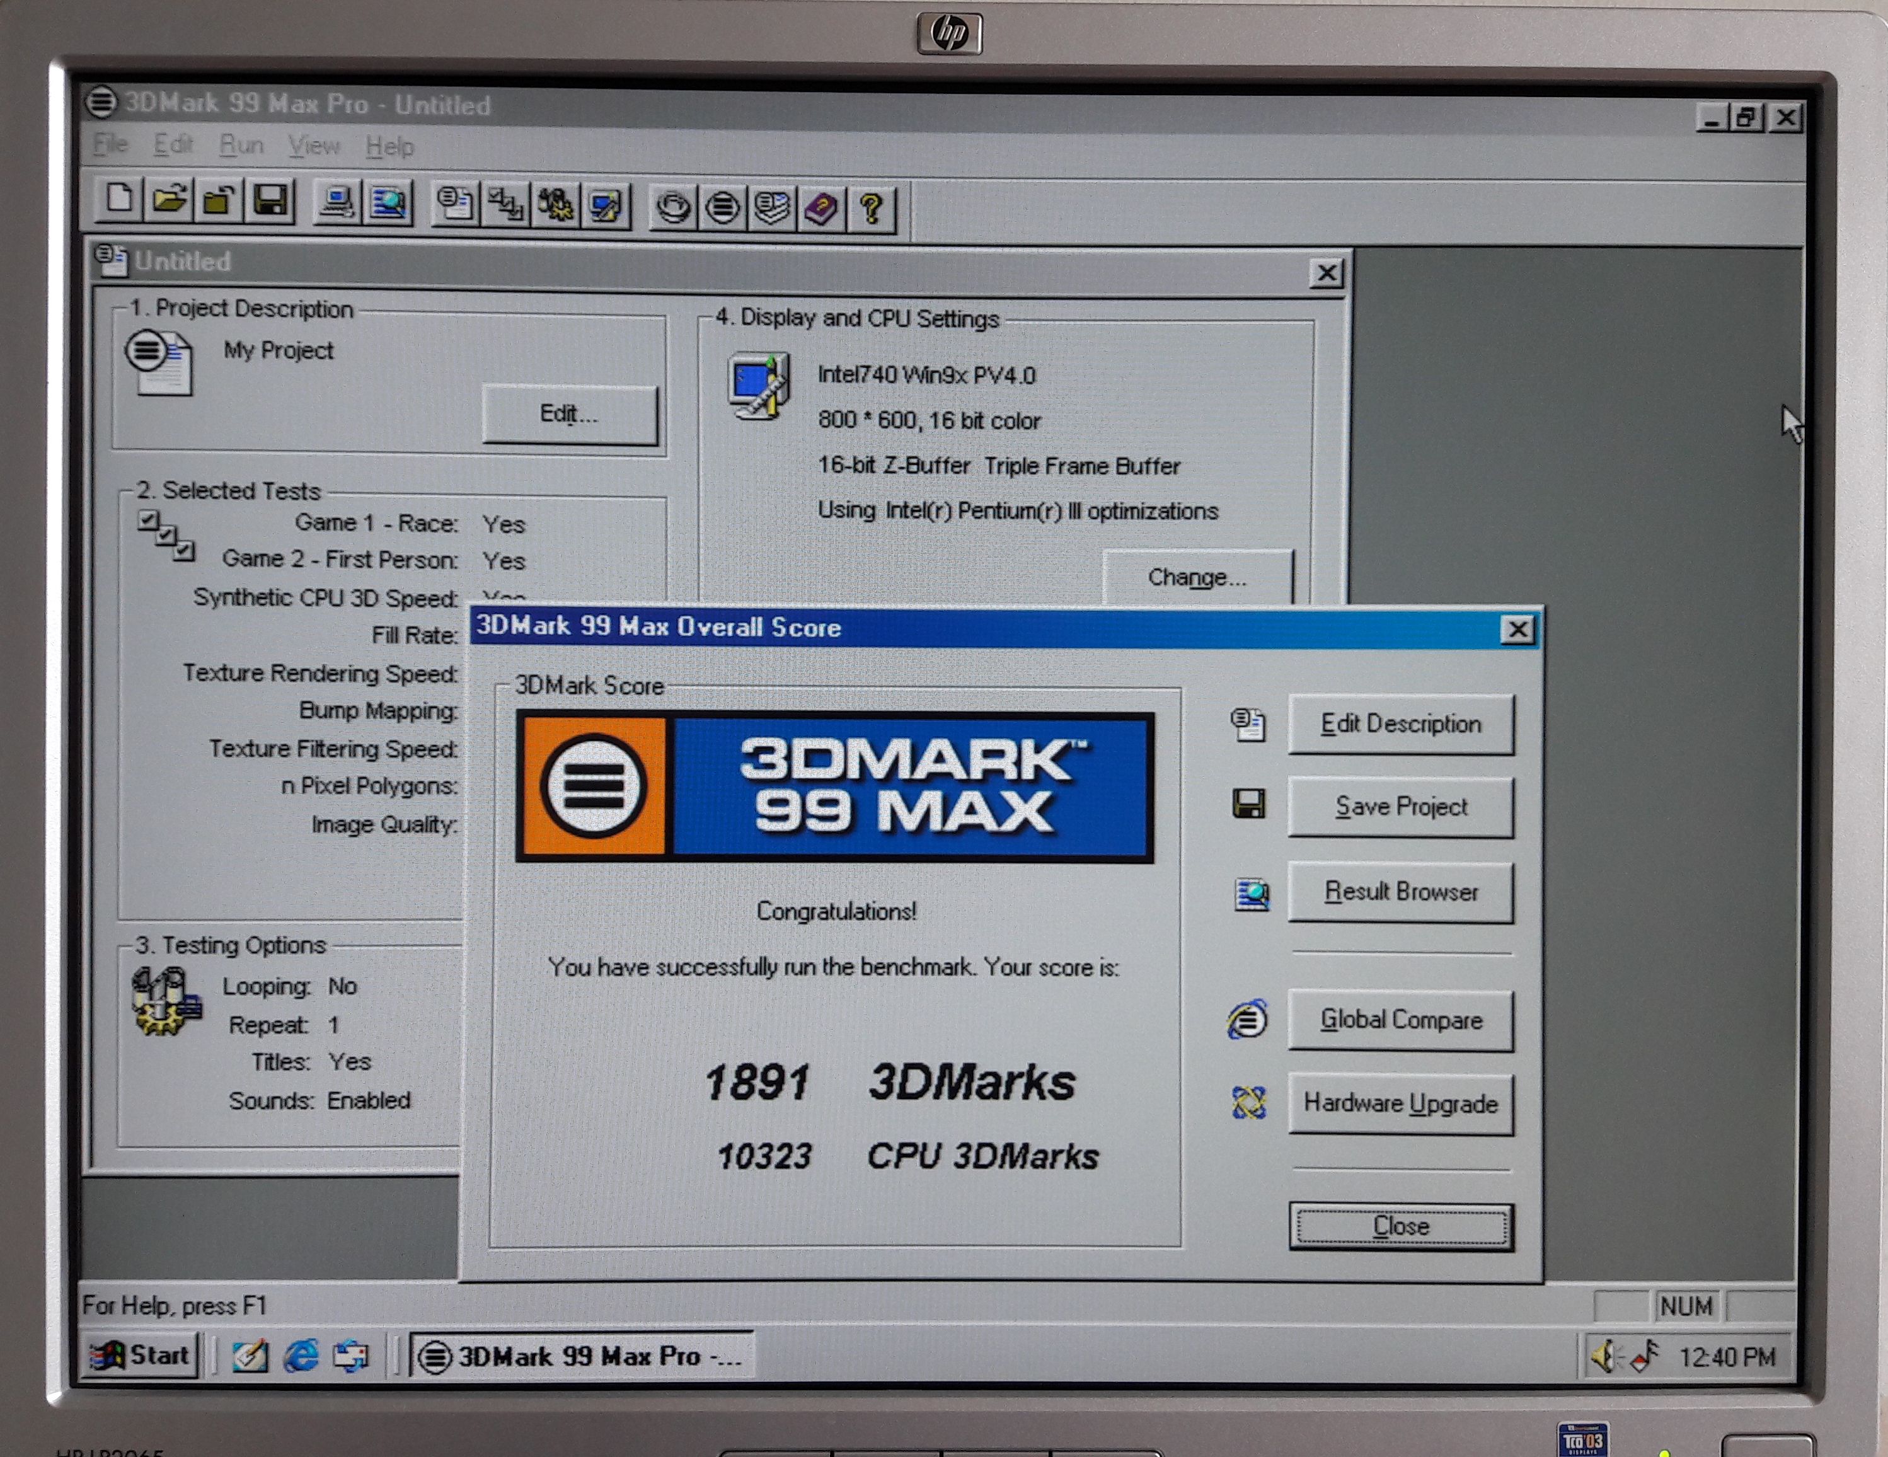Click Close in the Overall Score dialog
The width and height of the screenshot is (1888, 1457).
[x=1400, y=1226]
